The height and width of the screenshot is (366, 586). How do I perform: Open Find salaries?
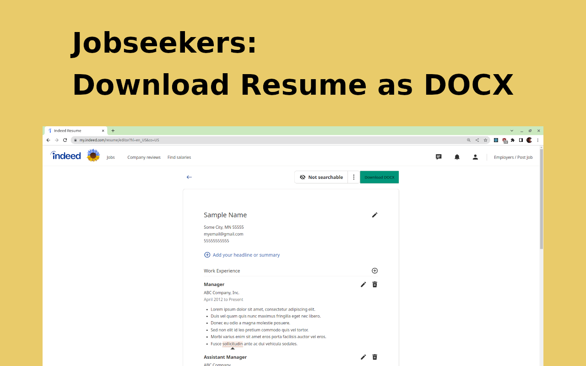[x=179, y=157]
